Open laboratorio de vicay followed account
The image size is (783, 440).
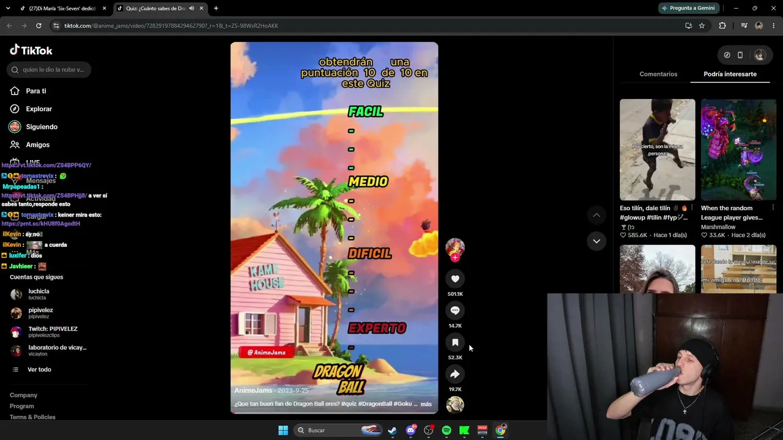49,350
